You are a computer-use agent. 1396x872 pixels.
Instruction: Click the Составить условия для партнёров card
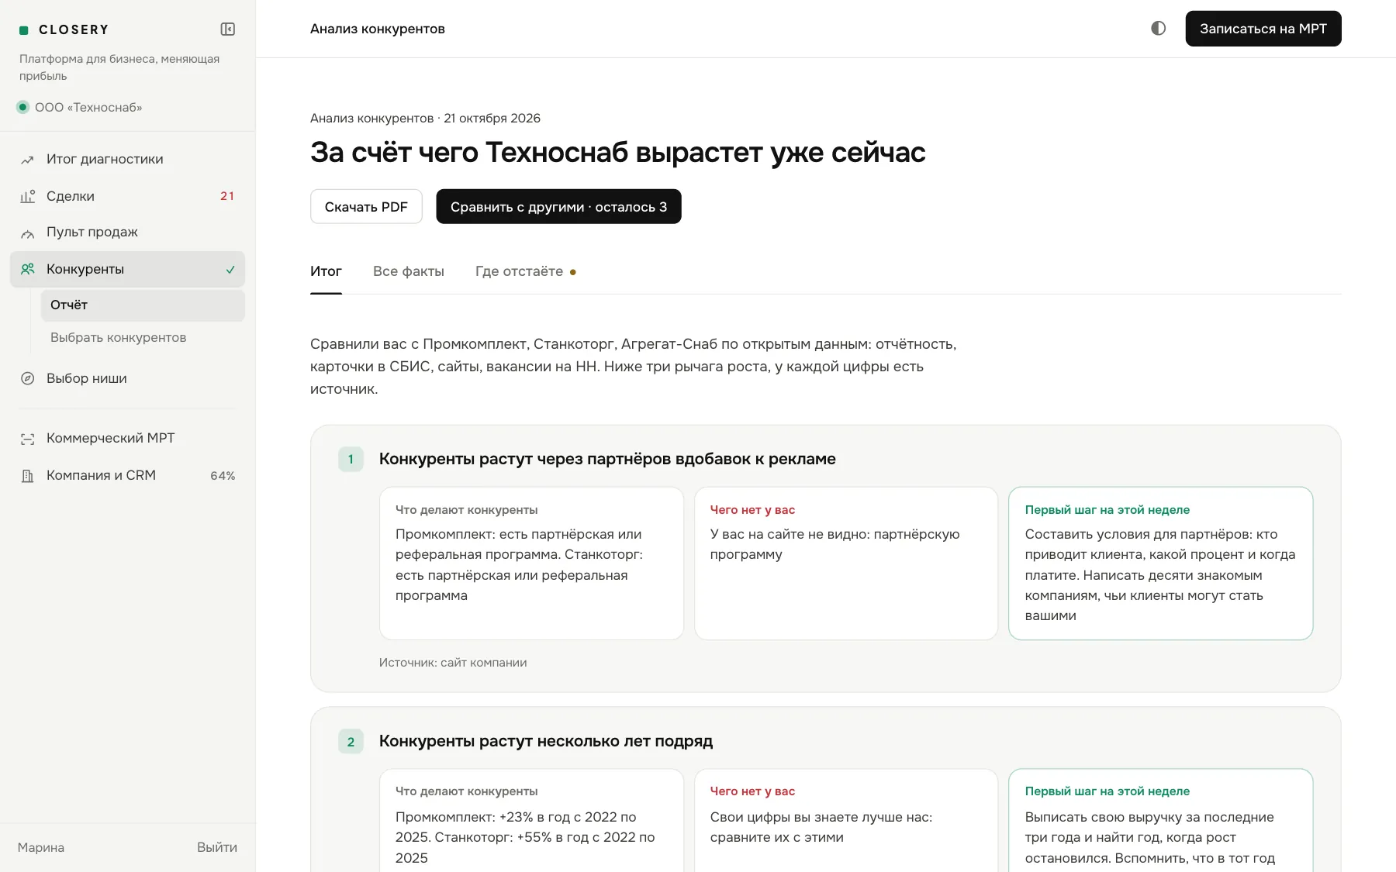coord(1161,564)
